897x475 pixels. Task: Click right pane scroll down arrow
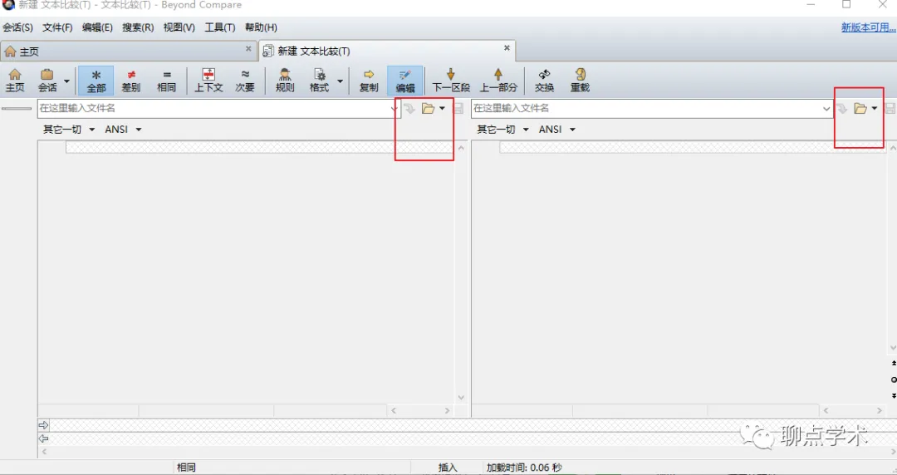[x=893, y=347]
